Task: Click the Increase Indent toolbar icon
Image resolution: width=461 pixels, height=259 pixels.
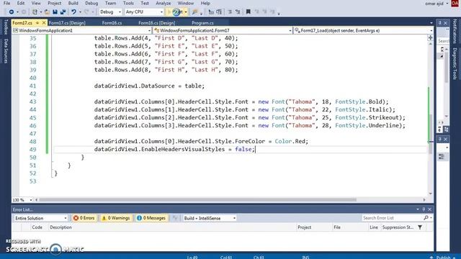Action: point(238,12)
